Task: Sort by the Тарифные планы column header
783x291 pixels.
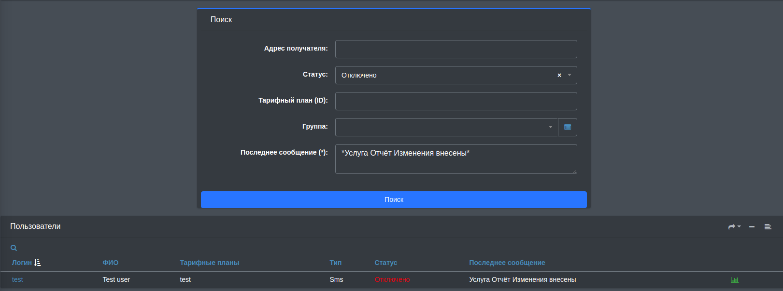Action: coord(209,263)
